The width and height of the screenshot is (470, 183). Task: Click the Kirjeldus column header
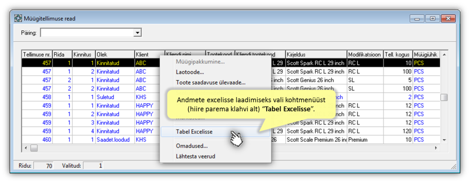(315, 55)
